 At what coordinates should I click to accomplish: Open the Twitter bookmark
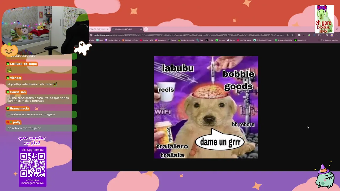pos(172,40)
